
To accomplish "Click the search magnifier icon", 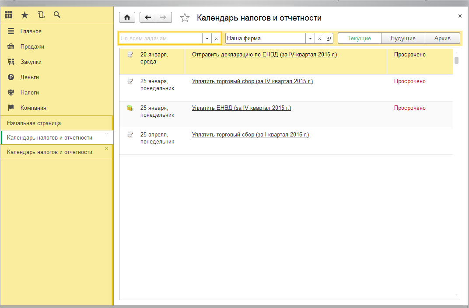I will pos(57,15).
